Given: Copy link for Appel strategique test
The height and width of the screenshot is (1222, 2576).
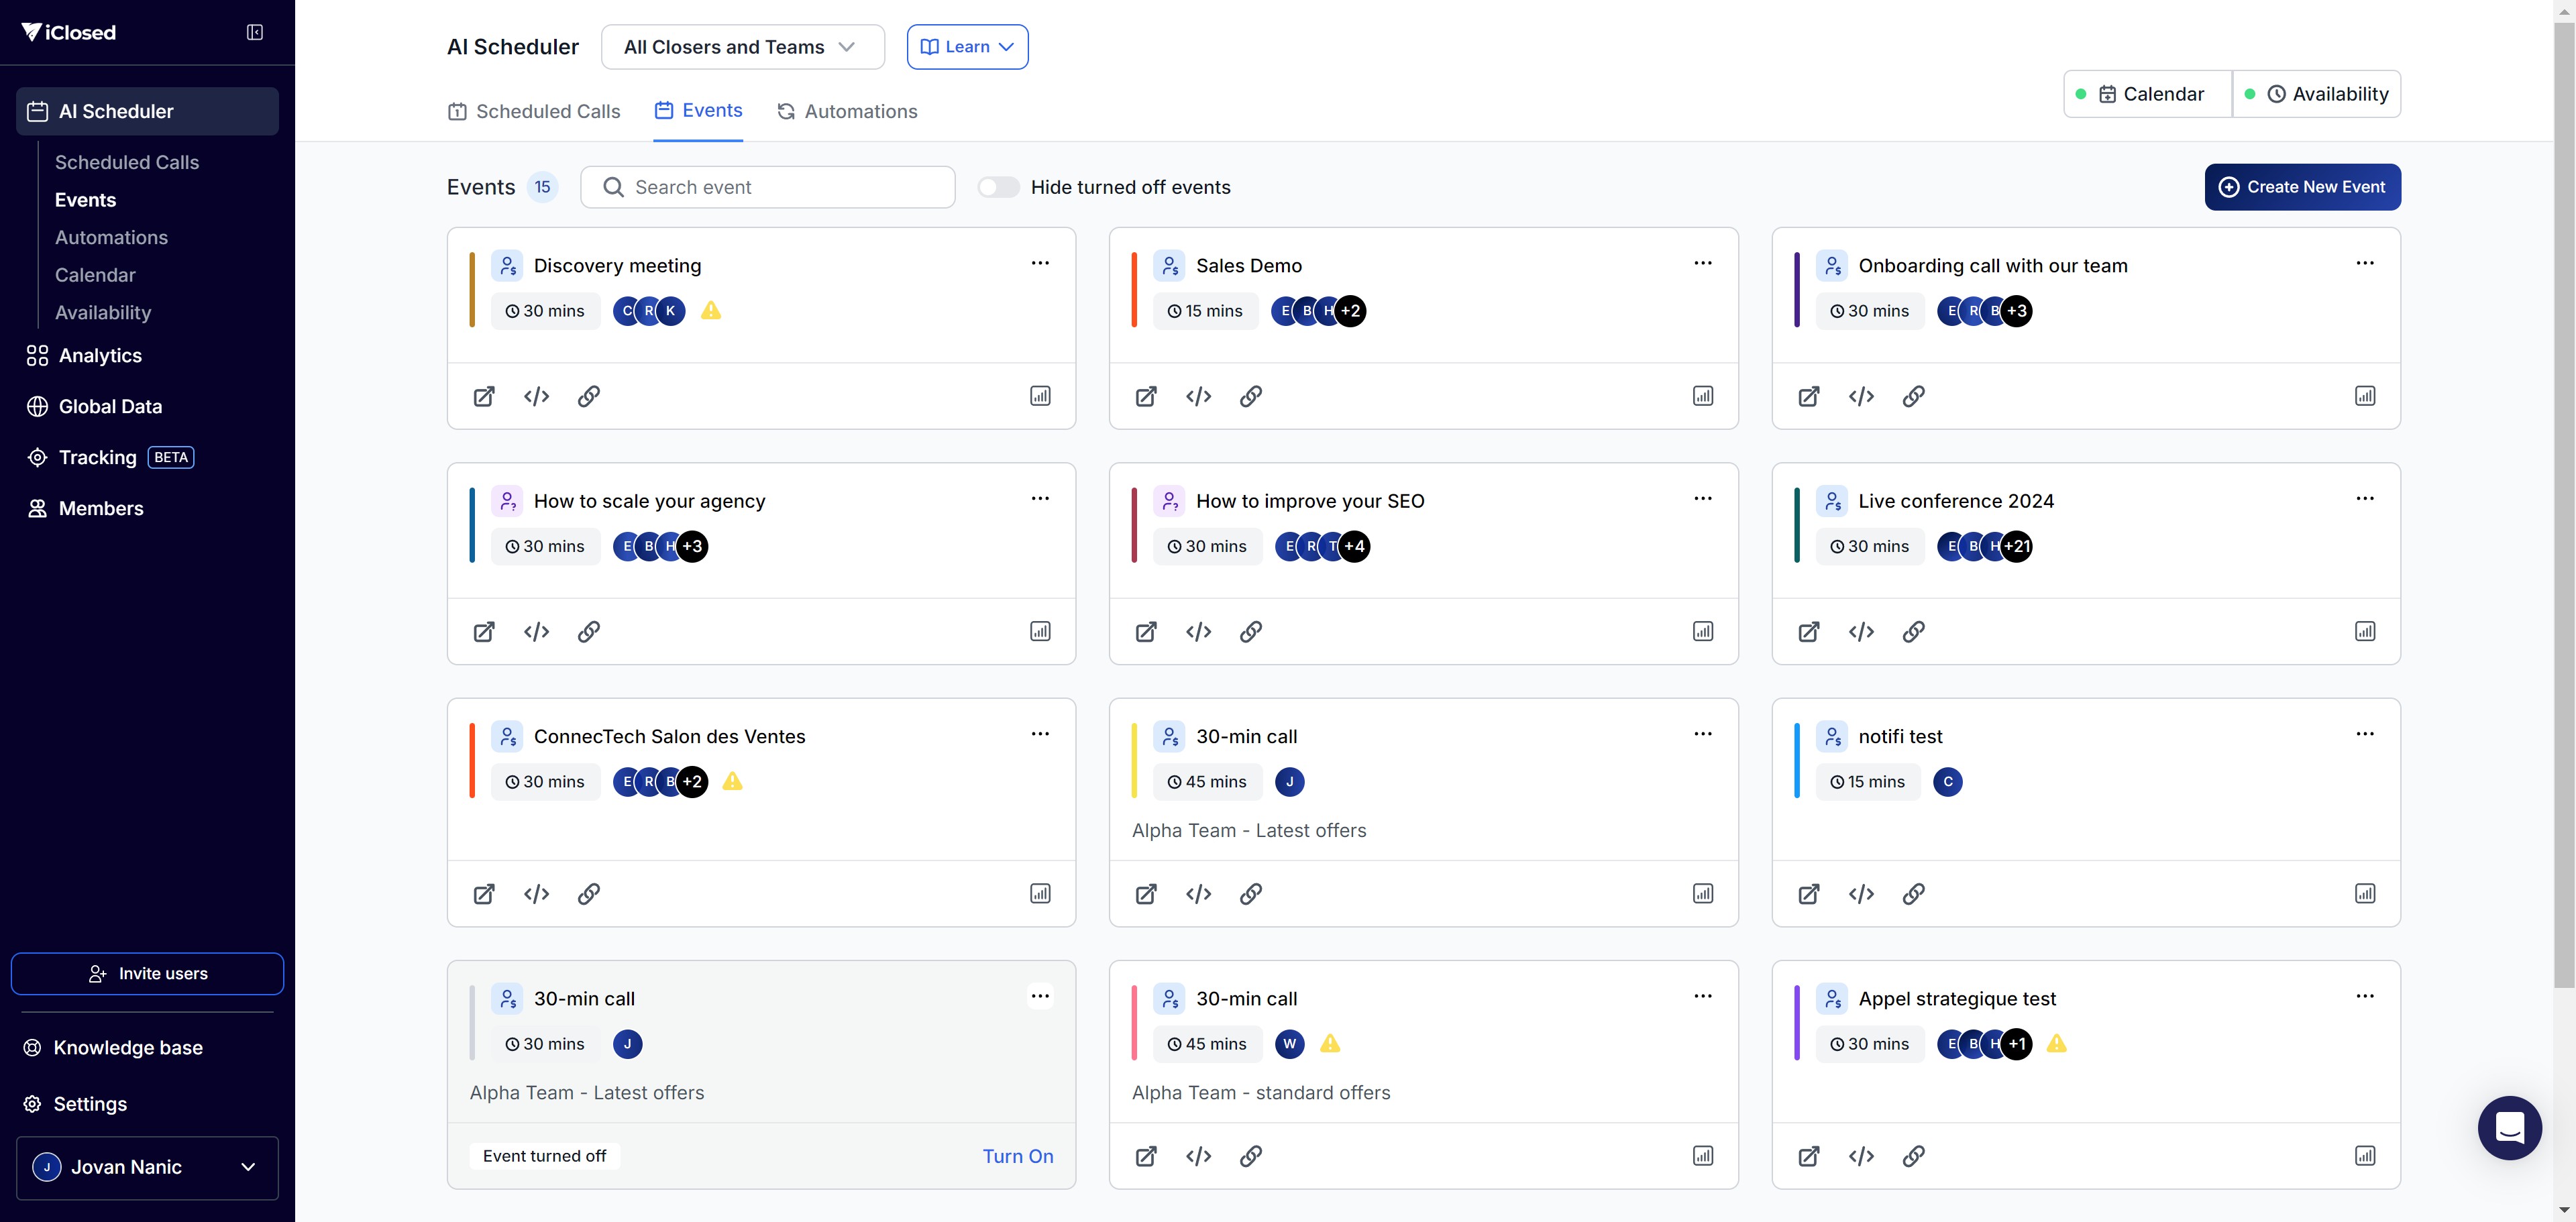Looking at the screenshot, I should 1913,1156.
